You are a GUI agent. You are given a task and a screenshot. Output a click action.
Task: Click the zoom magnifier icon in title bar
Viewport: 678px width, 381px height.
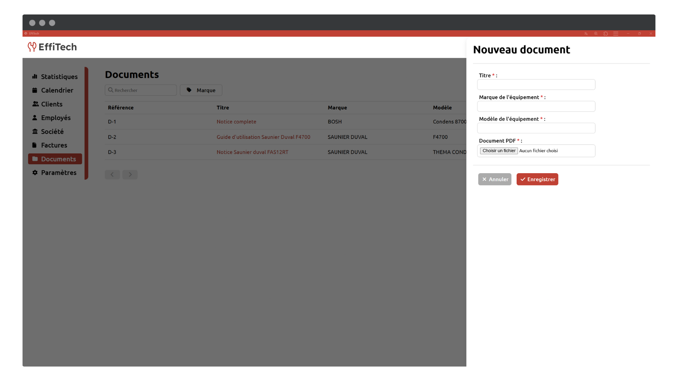click(596, 34)
